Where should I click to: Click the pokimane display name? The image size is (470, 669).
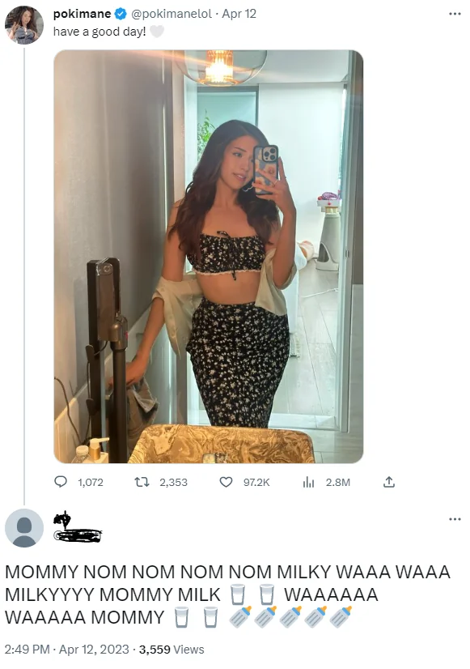tap(83, 14)
